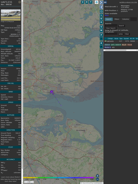Toggle the AIS source filter
138x184 pixels.
point(113,47)
